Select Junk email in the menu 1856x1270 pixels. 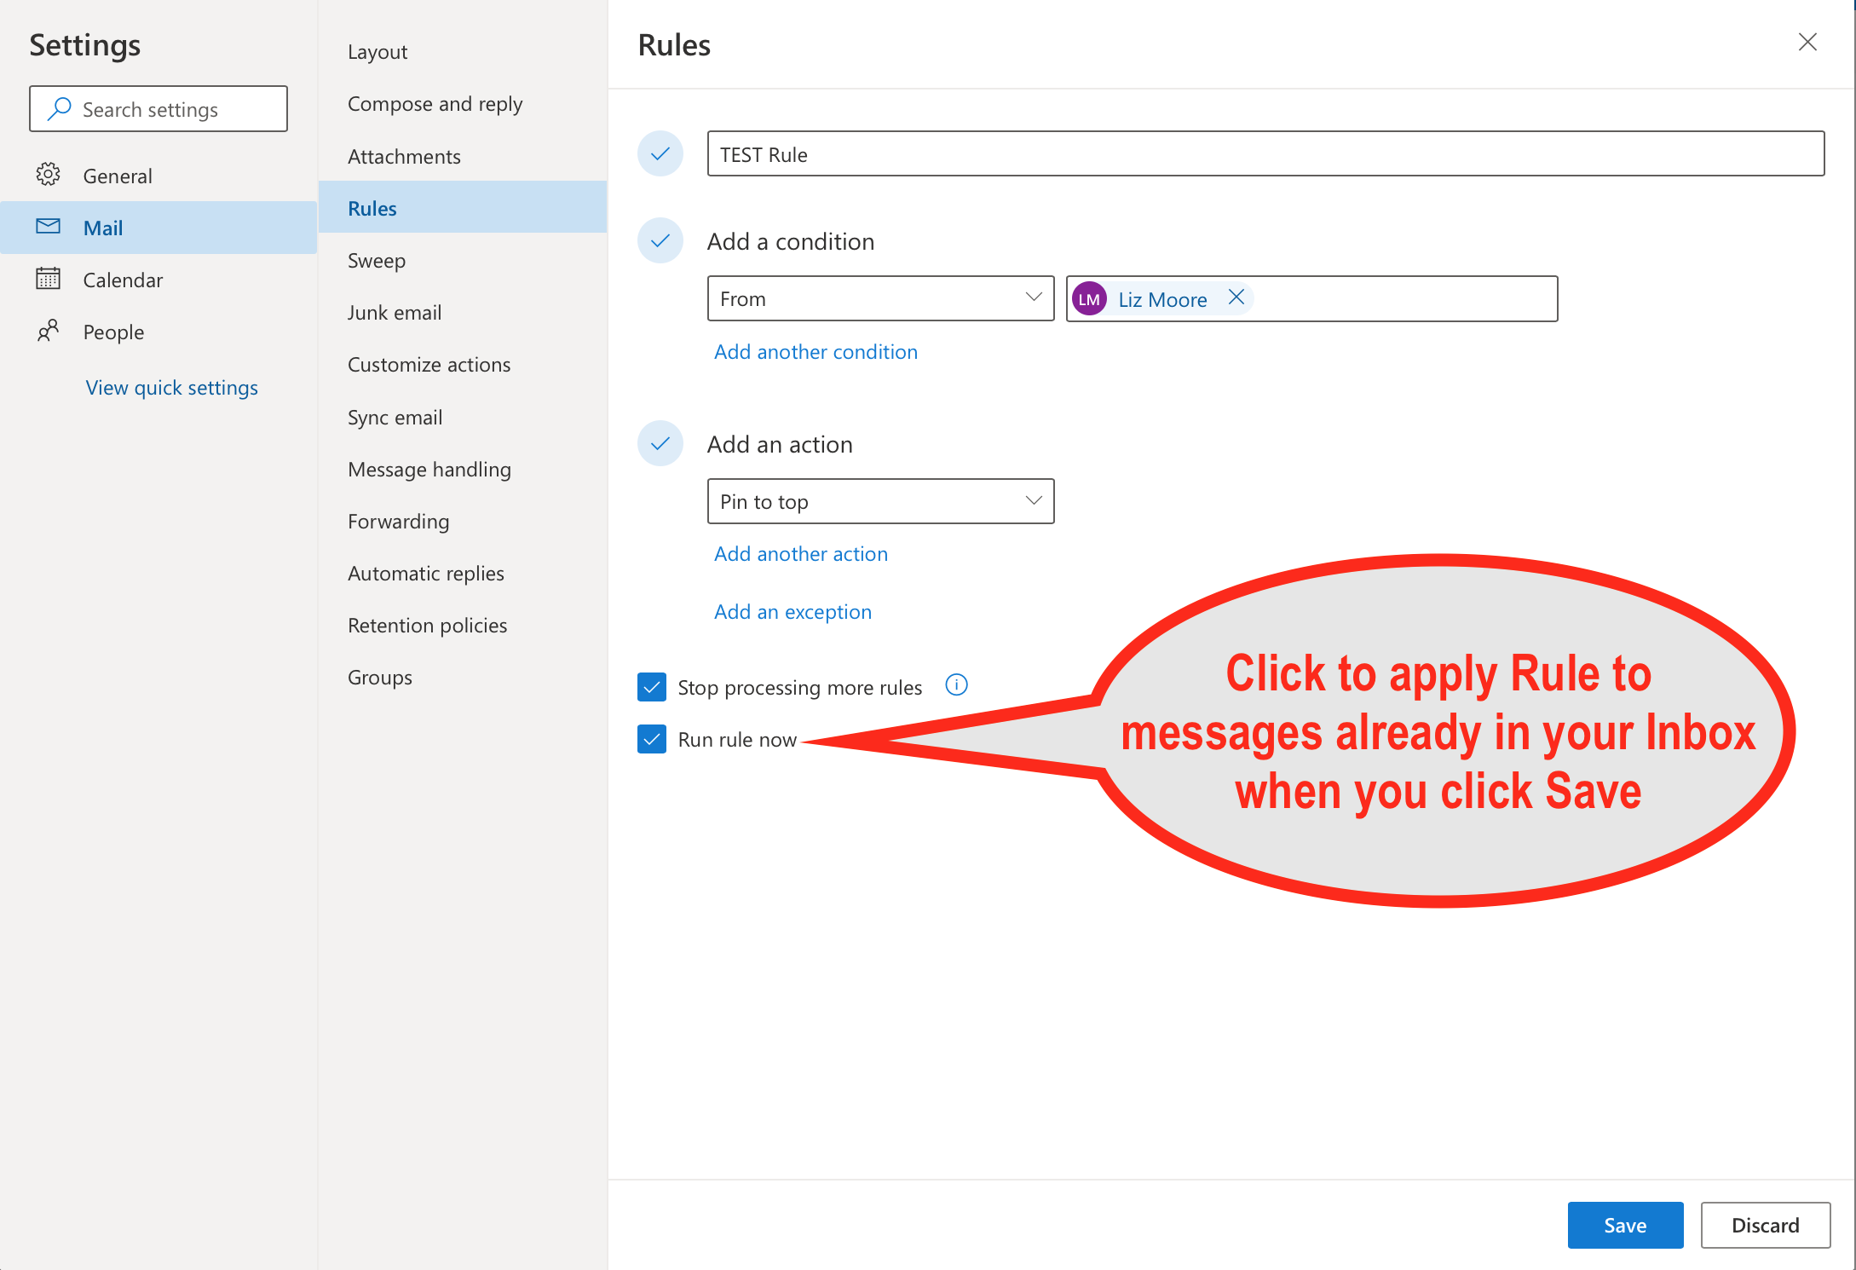[x=395, y=313]
